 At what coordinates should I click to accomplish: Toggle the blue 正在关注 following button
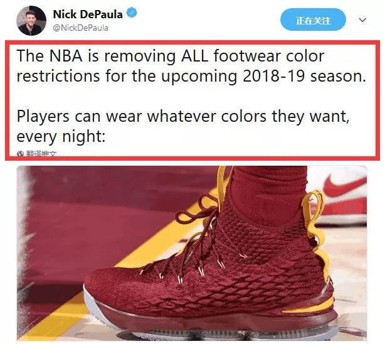(x=313, y=19)
